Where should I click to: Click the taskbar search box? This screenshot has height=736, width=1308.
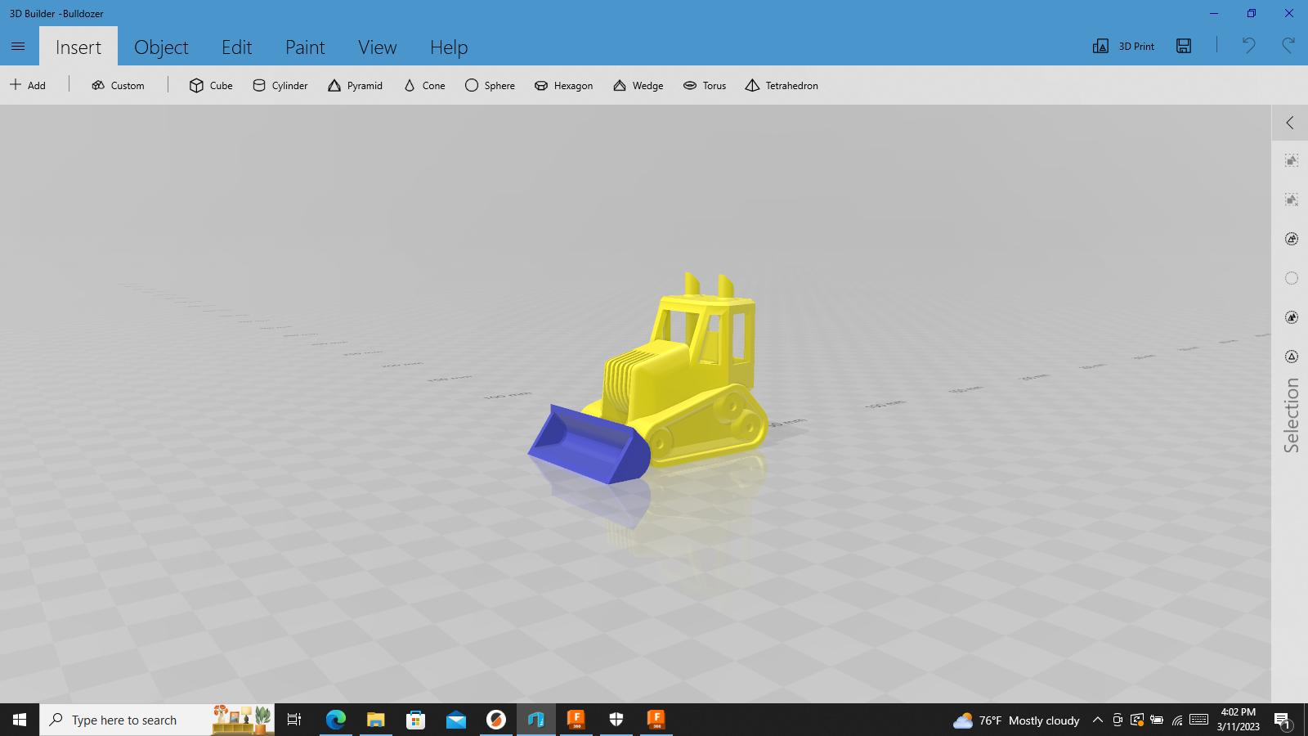(157, 720)
